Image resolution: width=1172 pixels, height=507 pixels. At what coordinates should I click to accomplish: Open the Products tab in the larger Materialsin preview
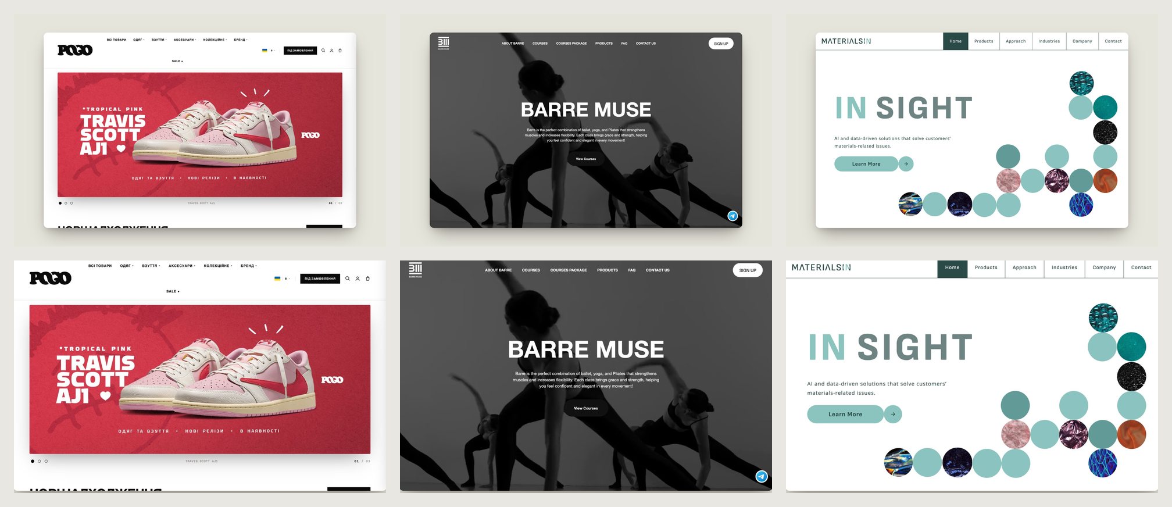pos(986,267)
